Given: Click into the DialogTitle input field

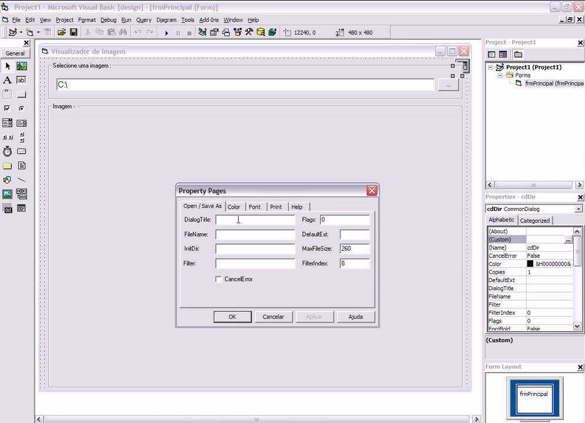Looking at the screenshot, I should [x=255, y=220].
